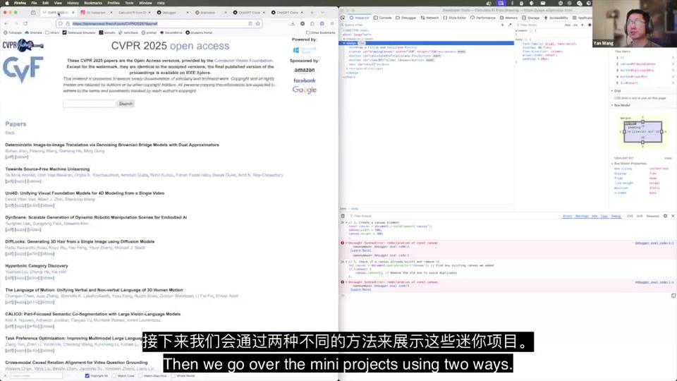The image size is (677, 381).
Task: Collapse the Box Model section
Action: (612, 105)
